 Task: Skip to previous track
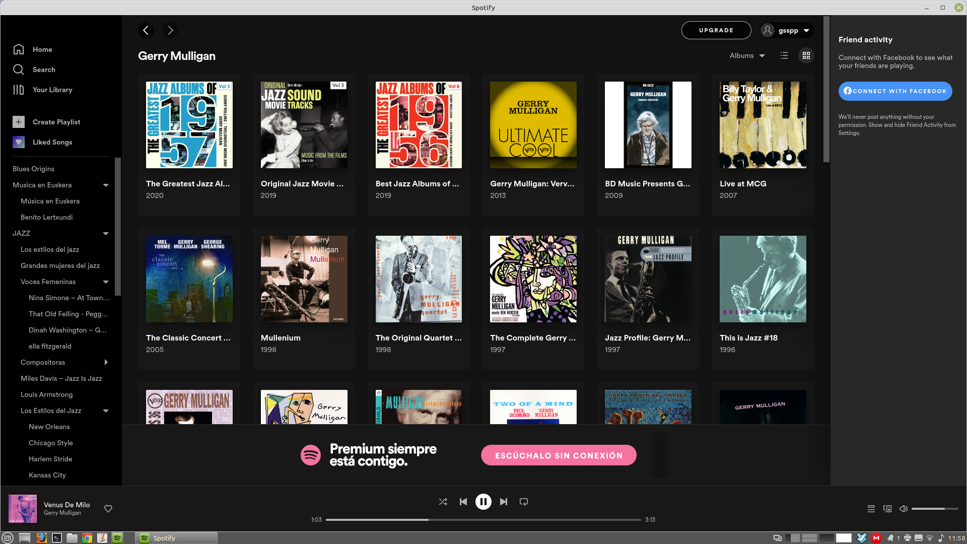[x=463, y=502]
